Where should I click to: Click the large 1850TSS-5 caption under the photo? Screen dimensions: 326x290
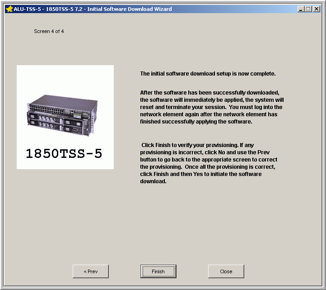64,154
